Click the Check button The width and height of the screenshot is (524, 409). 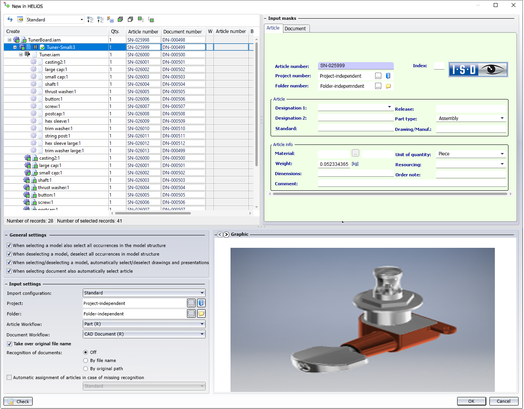click(18, 401)
